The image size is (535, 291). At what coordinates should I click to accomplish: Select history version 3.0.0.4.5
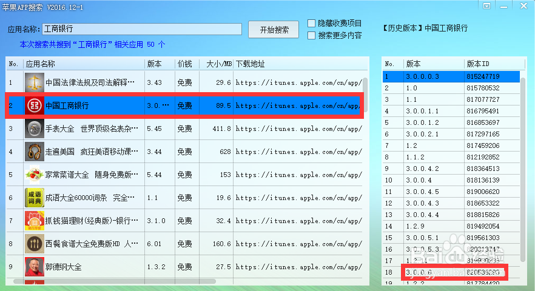(x=451, y=192)
